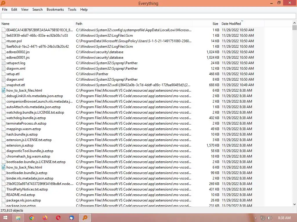This screenshot has height=222, width=297.
Task: Select file icon of hash.bundle.js.eztop
Action: tap(3, 134)
